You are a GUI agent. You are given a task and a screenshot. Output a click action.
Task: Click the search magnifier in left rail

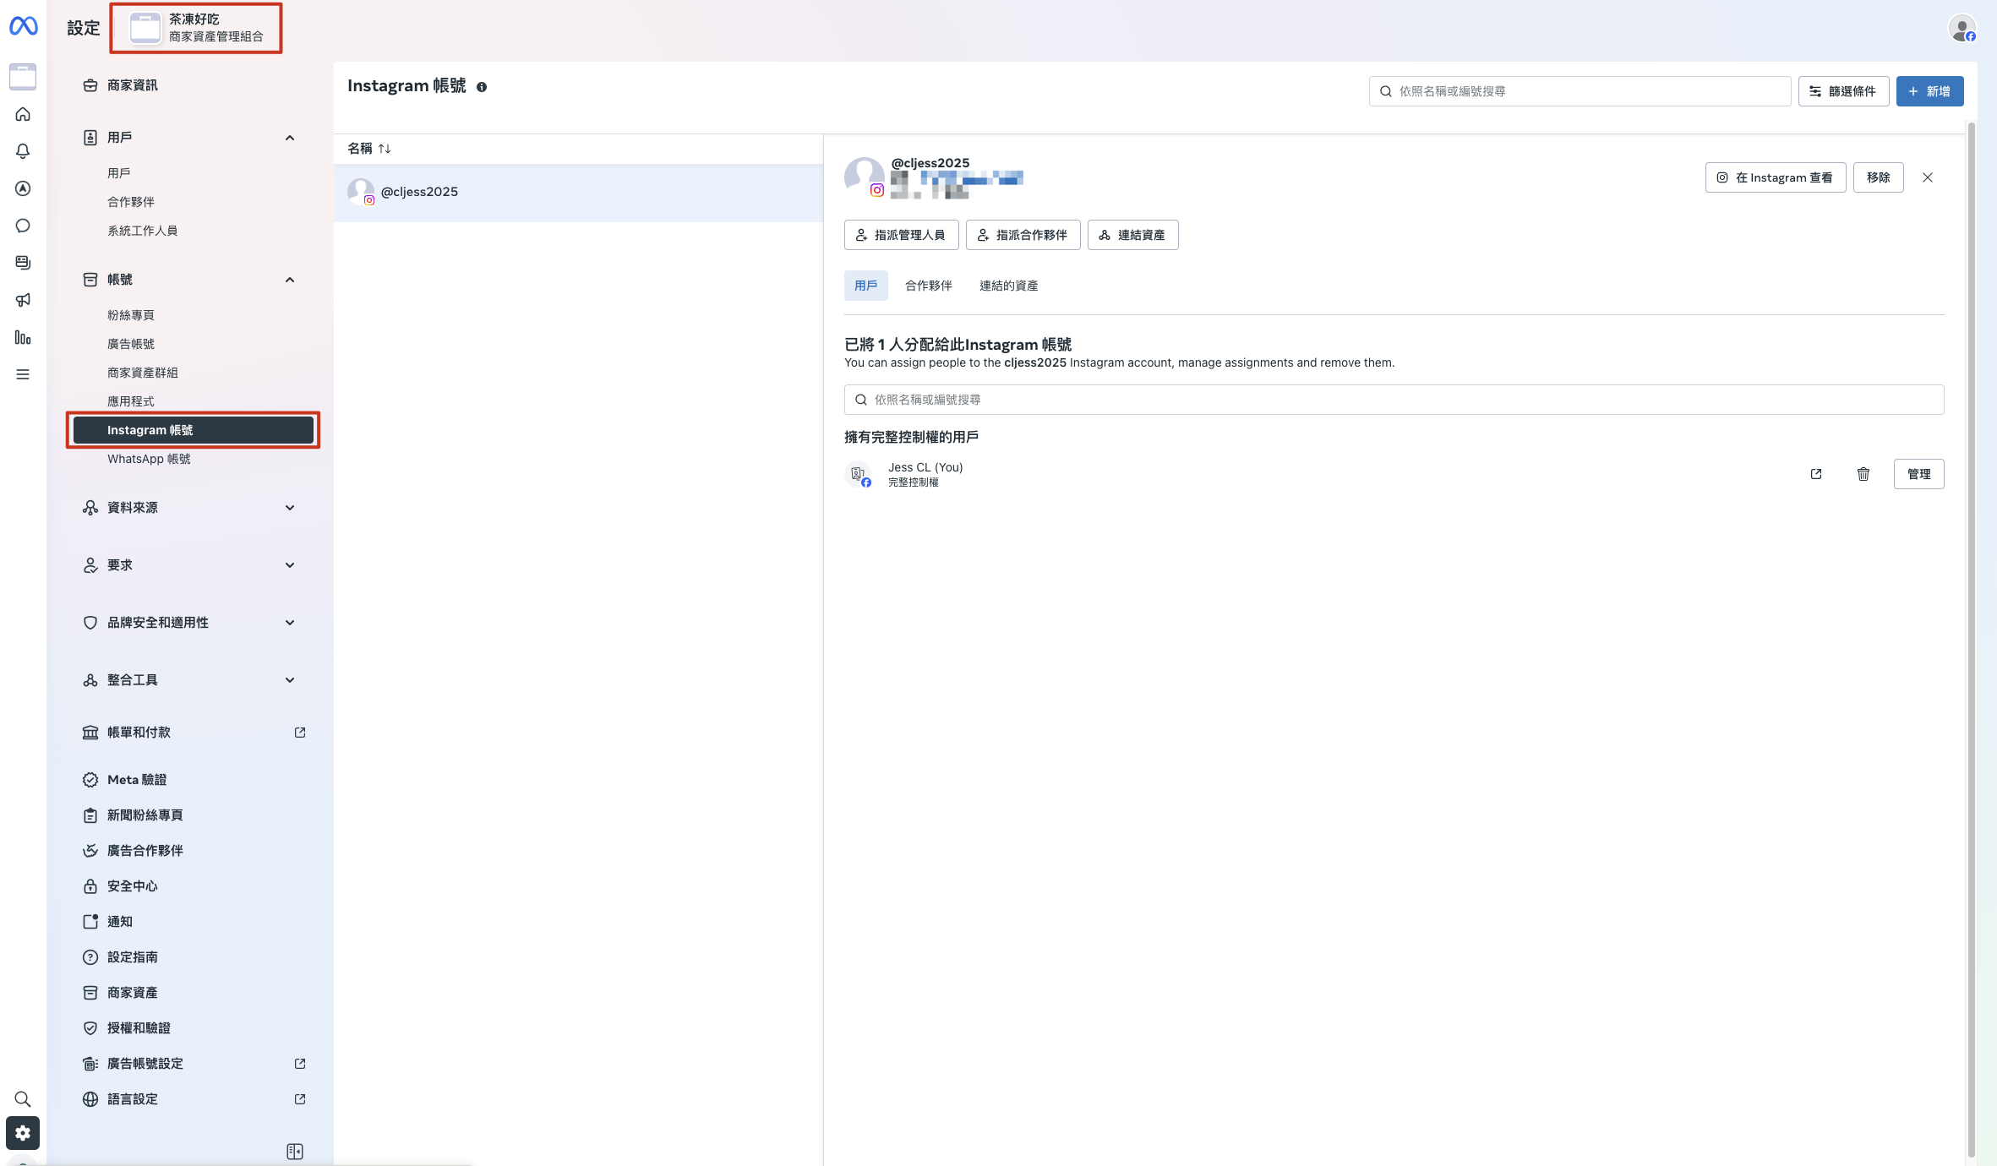point(23,1098)
